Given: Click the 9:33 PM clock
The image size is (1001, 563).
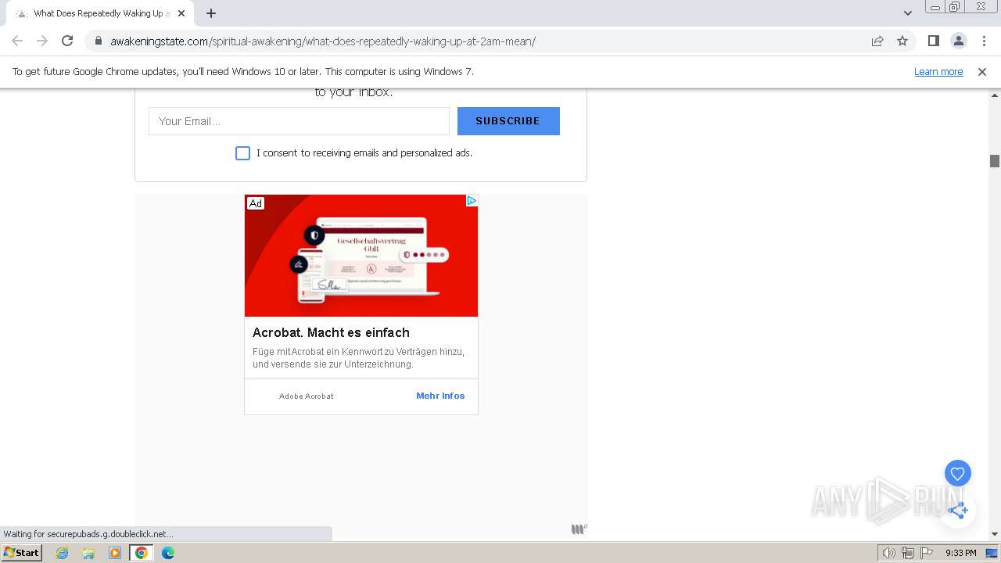Looking at the screenshot, I should pyautogui.click(x=961, y=553).
